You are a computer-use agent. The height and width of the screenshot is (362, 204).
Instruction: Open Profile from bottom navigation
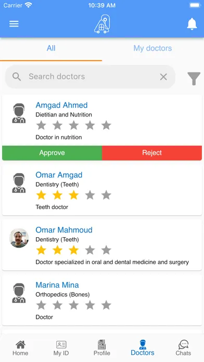[102, 348]
